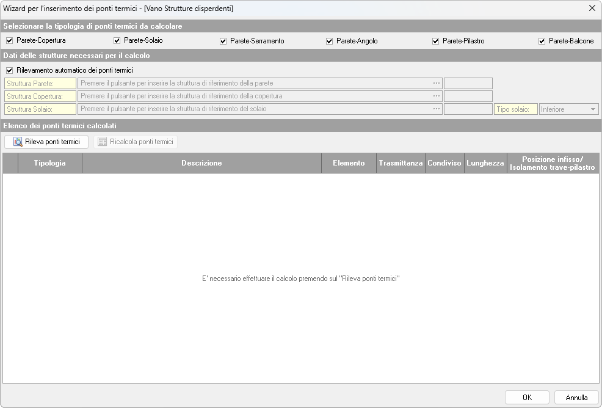Click the Ricalcola ponti termici calculator button
Screen dimensions: 602x408
(136, 142)
